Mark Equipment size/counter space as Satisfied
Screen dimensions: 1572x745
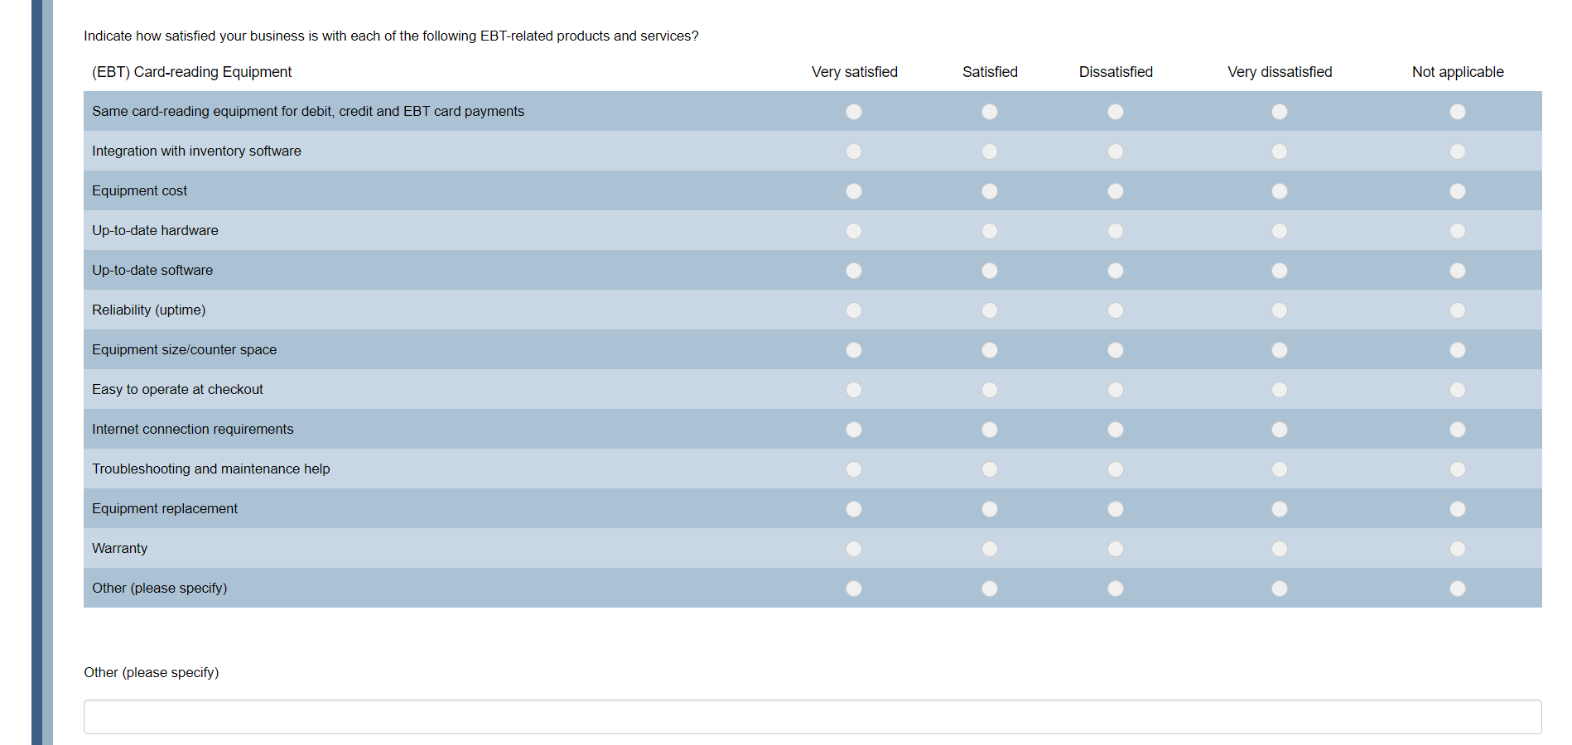click(990, 350)
